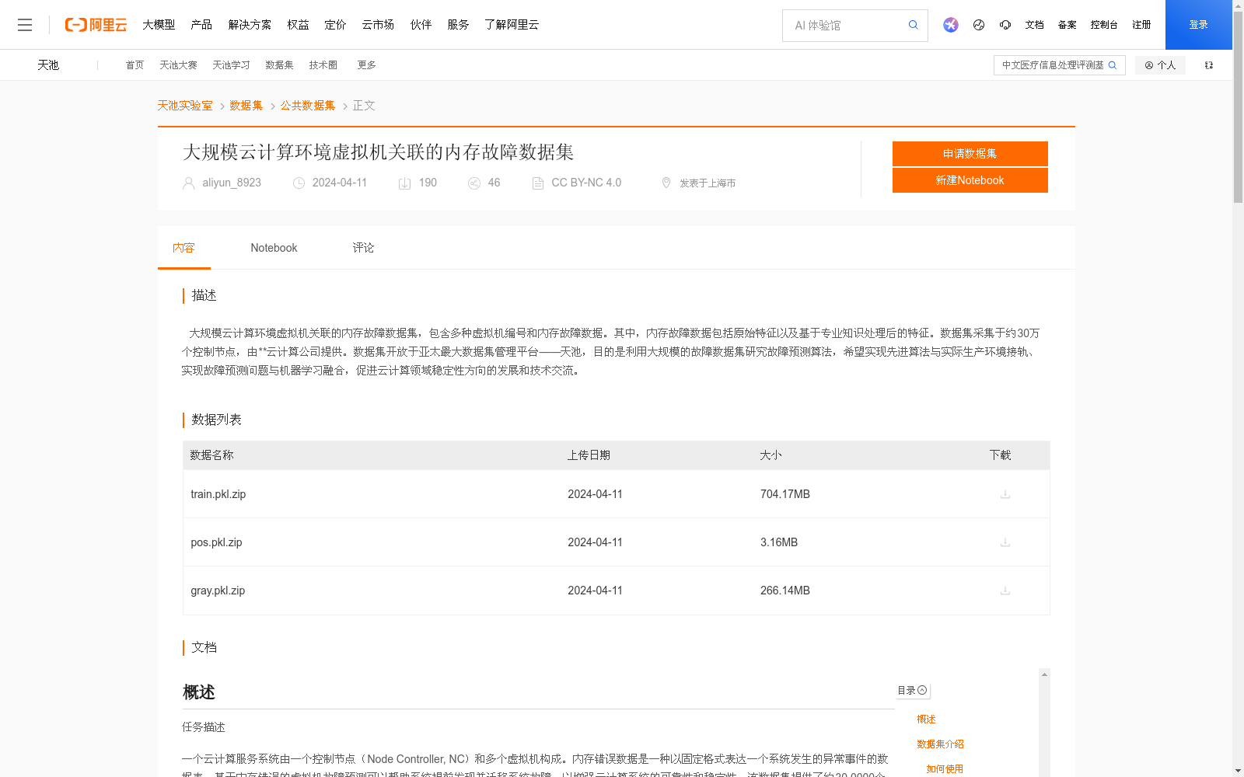Click 天池实验室 breadcrumb
The height and width of the screenshot is (777, 1244).
pyautogui.click(x=185, y=106)
